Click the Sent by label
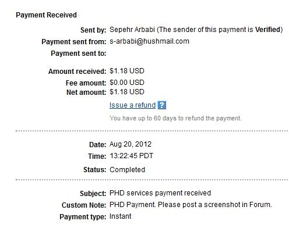Image resolution: width=289 pixels, height=228 pixels. pyautogui.click(x=93, y=30)
